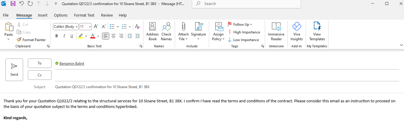Screen dimensions: 404x123
Task: Align text right
Action: tap(121, 36)
